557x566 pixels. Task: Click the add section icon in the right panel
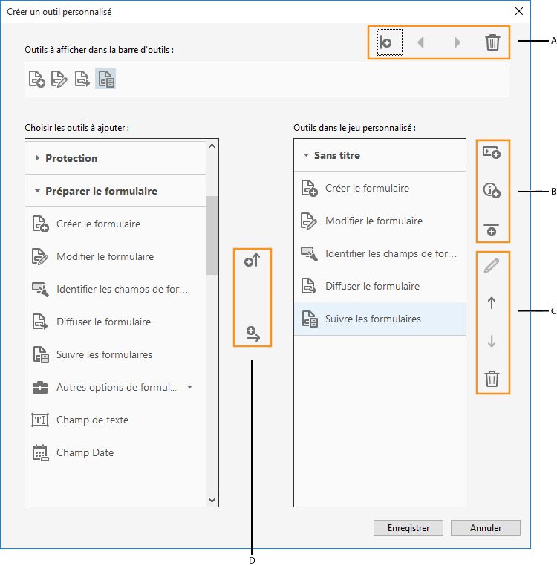point(492,152)
